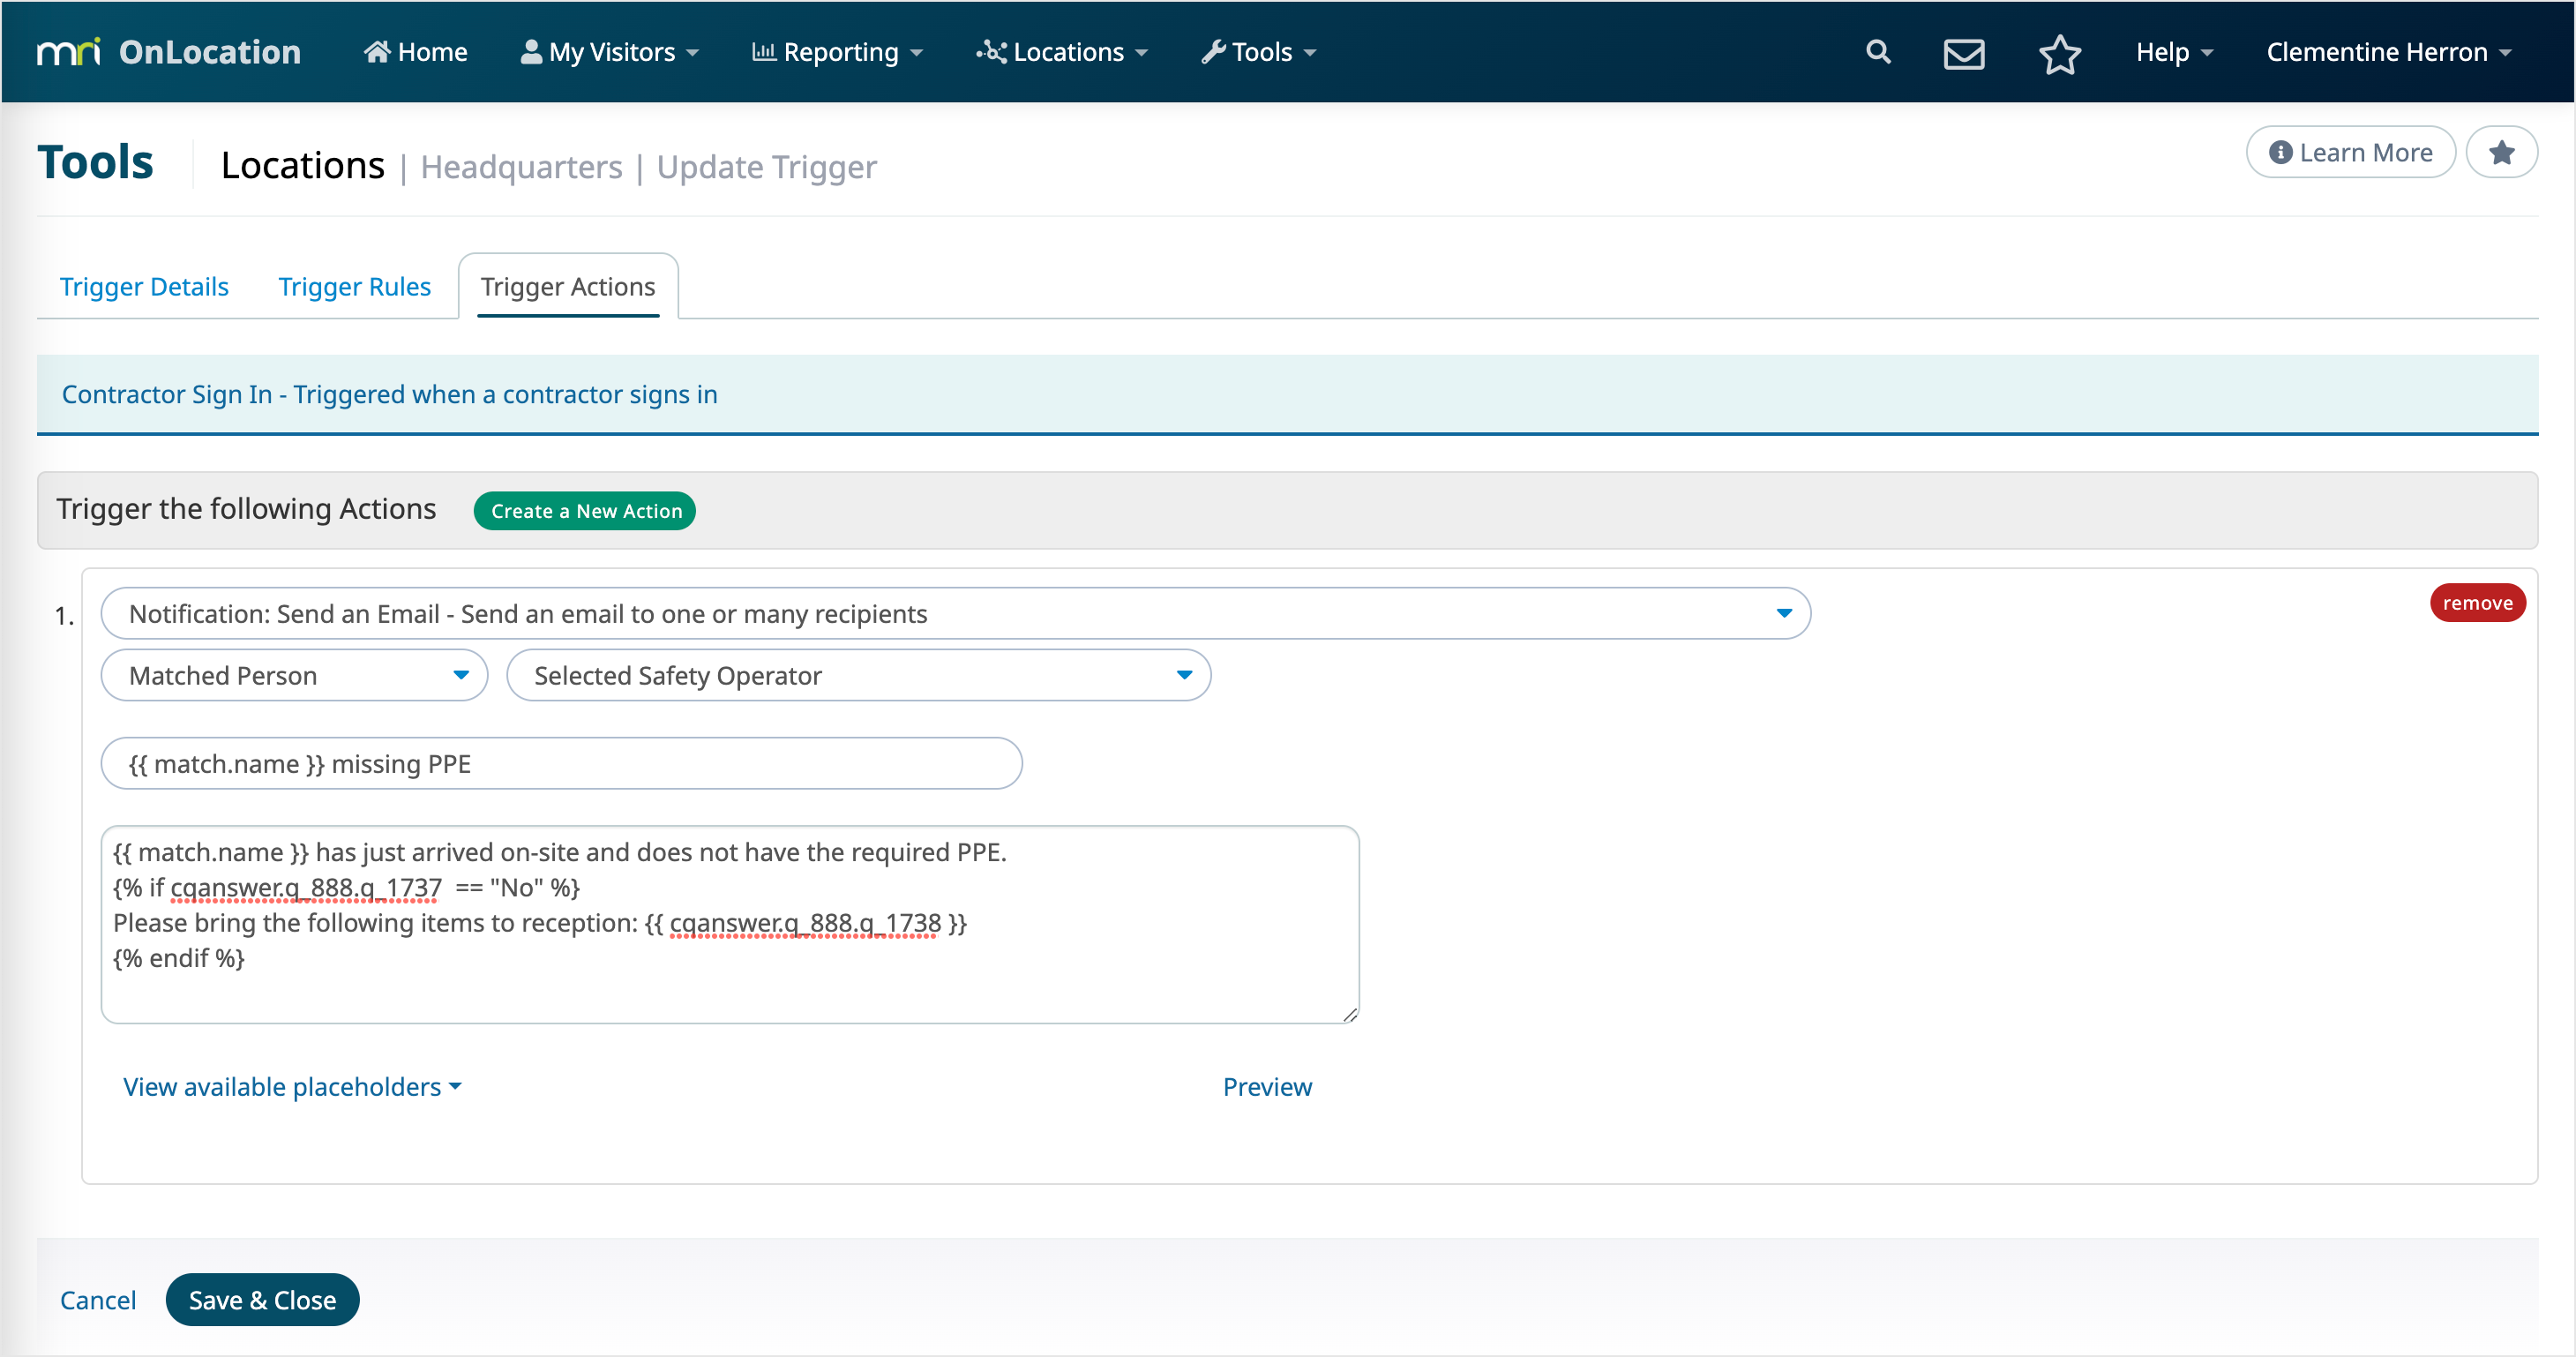The image size is (2576, 1357).
Task: Click the star favorites icon in navbar
Action: pos(2060,53)
